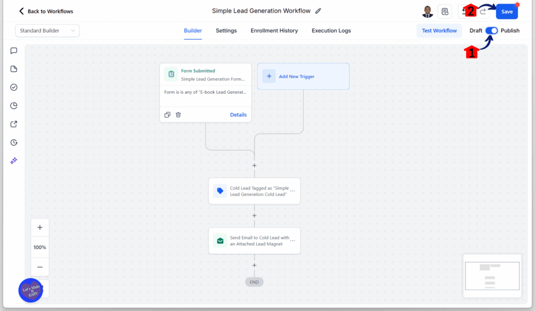This screenshot has width=535, height=311.
Task: Click the zoom in plus button
Action: [x=40, y=228]
